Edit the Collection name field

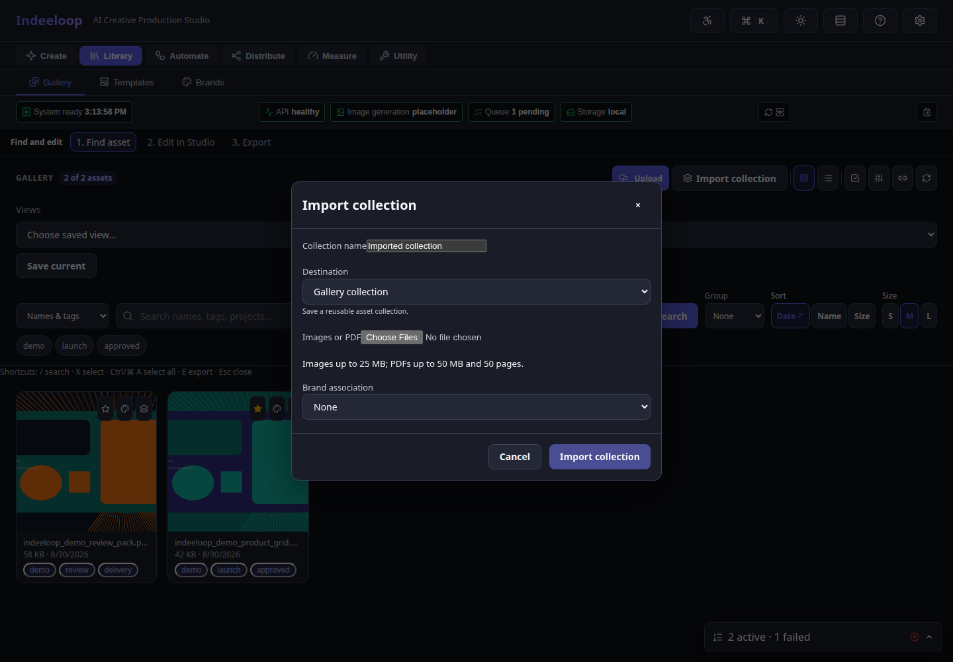(427, 246)
